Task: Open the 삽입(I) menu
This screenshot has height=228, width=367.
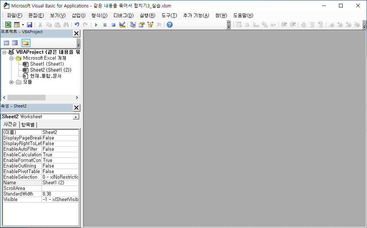Action: [x=78, y=15]
